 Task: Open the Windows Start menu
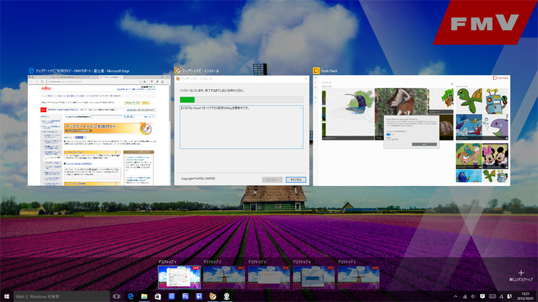pos(7,296)
